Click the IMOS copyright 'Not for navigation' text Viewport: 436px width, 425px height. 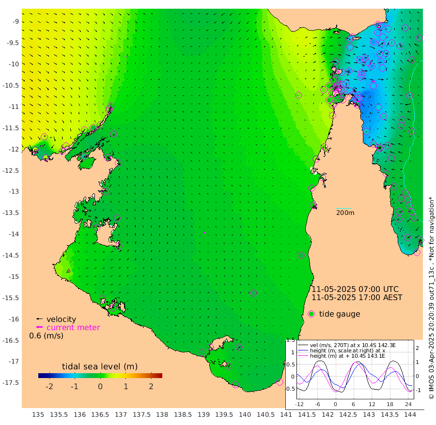431,298
